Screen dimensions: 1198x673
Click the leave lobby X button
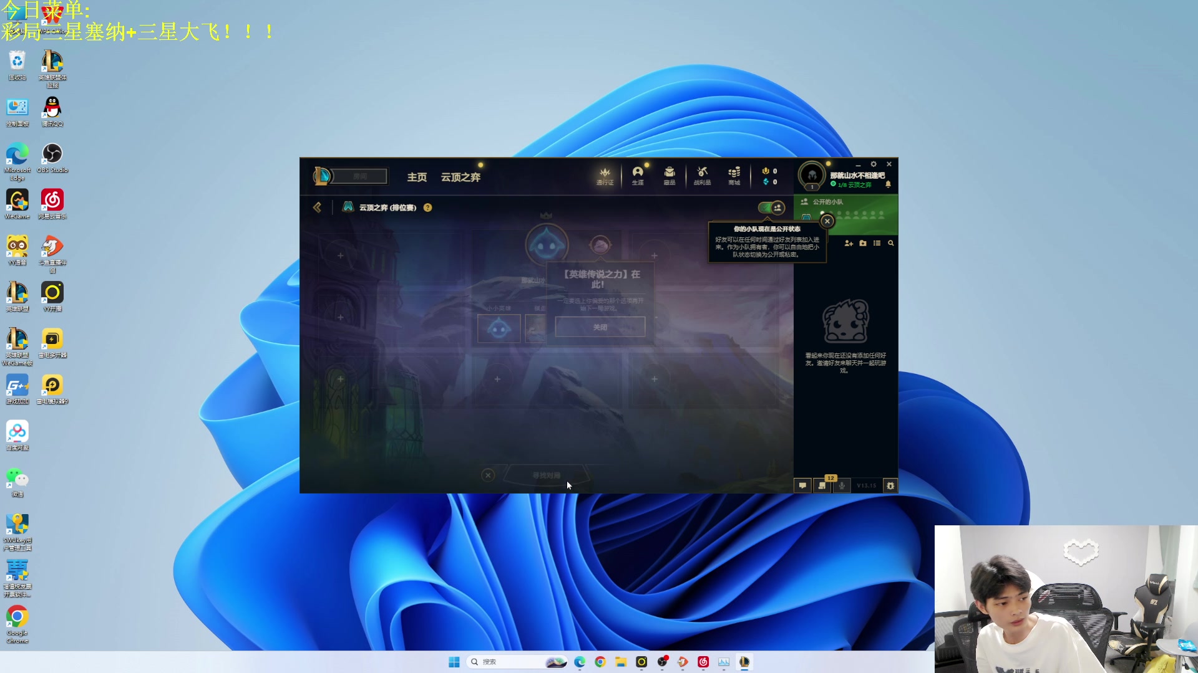click(x=488, y=475)
